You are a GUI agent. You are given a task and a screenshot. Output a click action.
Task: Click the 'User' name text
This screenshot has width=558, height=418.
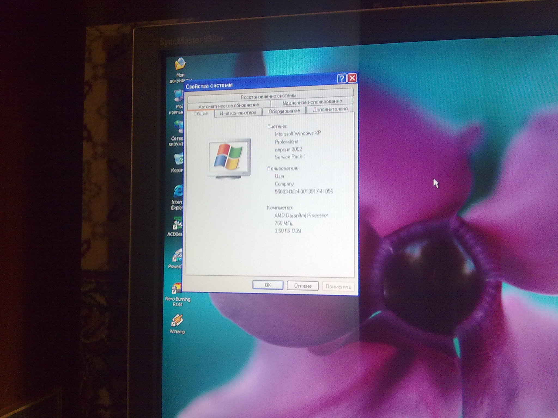click(x=280, y=176)
